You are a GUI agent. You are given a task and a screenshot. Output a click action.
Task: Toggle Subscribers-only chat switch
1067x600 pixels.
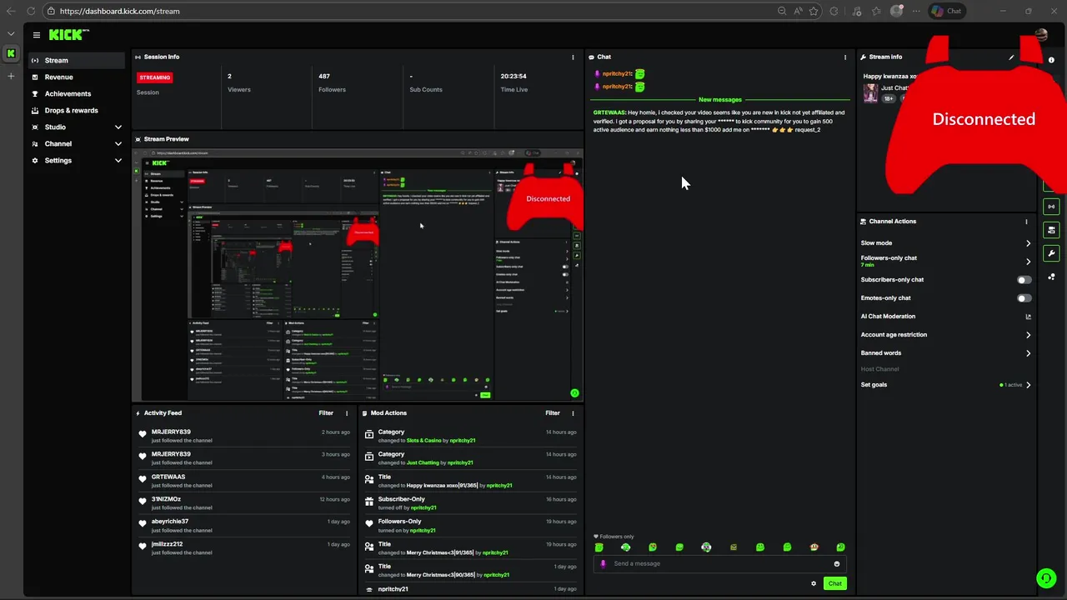[x=1024, y=280]
